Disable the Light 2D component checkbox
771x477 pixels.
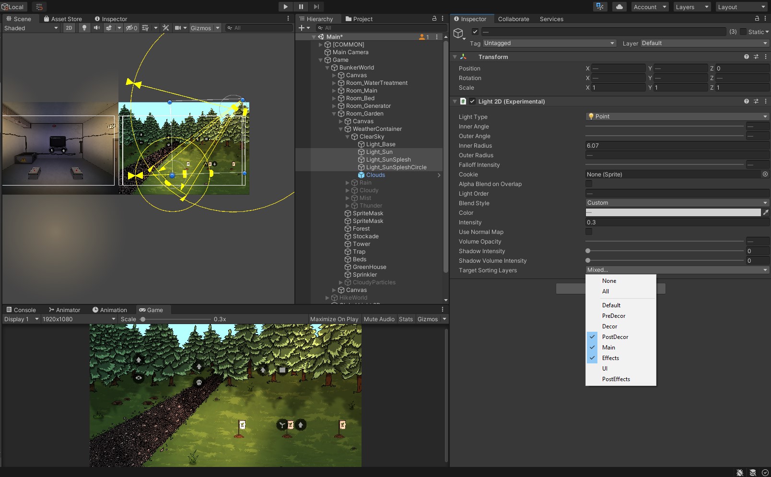[472, 101]
